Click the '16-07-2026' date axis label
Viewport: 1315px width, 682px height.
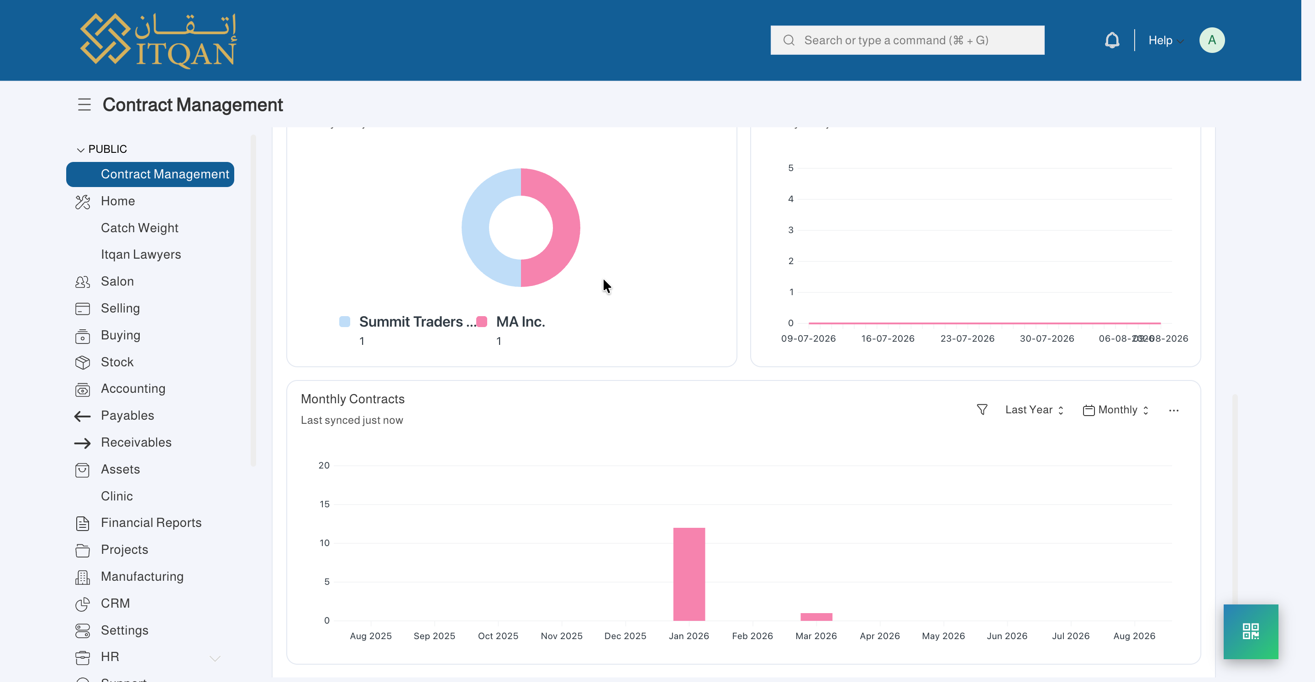click(887, 338)
